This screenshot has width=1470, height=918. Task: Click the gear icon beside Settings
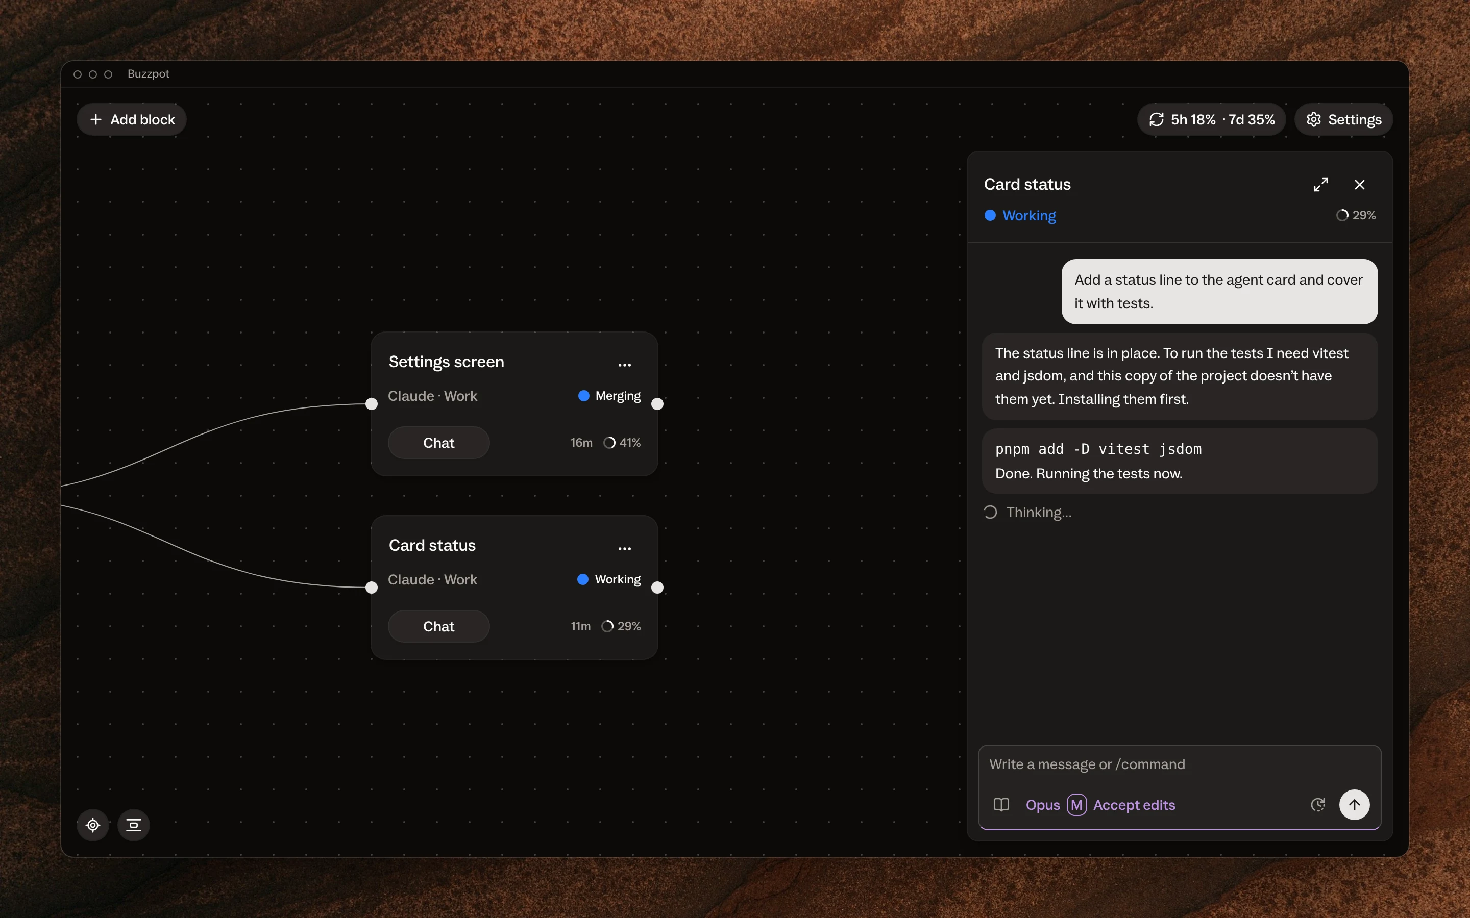pyautogui.click(x=1314, y=120)
